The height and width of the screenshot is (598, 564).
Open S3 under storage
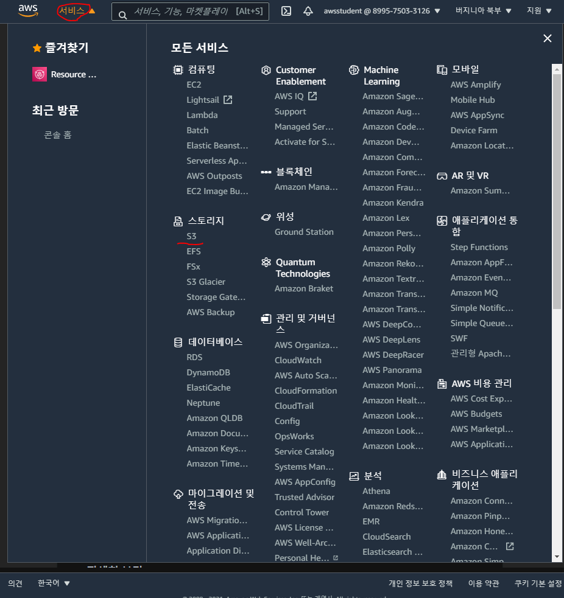(x=191, y=237)
